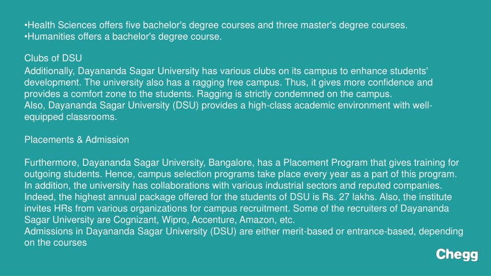Click the Chegg logo

457,255
